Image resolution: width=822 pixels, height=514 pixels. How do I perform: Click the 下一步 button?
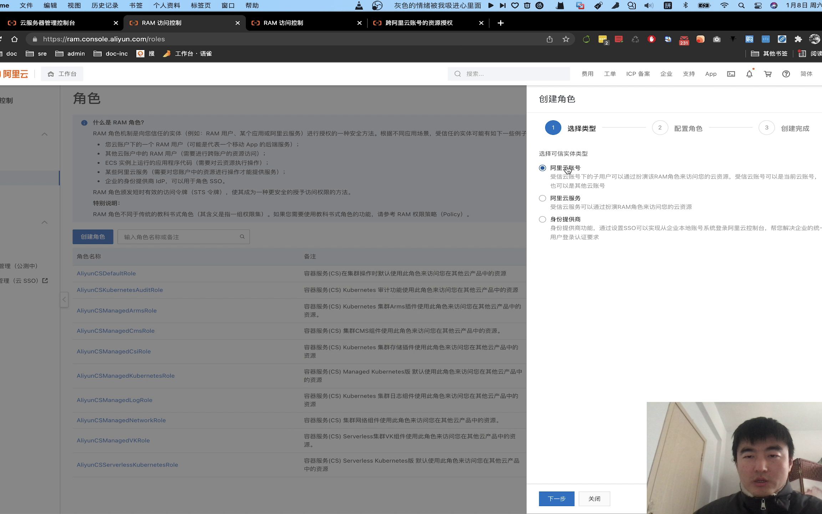[x=556, y=499]
